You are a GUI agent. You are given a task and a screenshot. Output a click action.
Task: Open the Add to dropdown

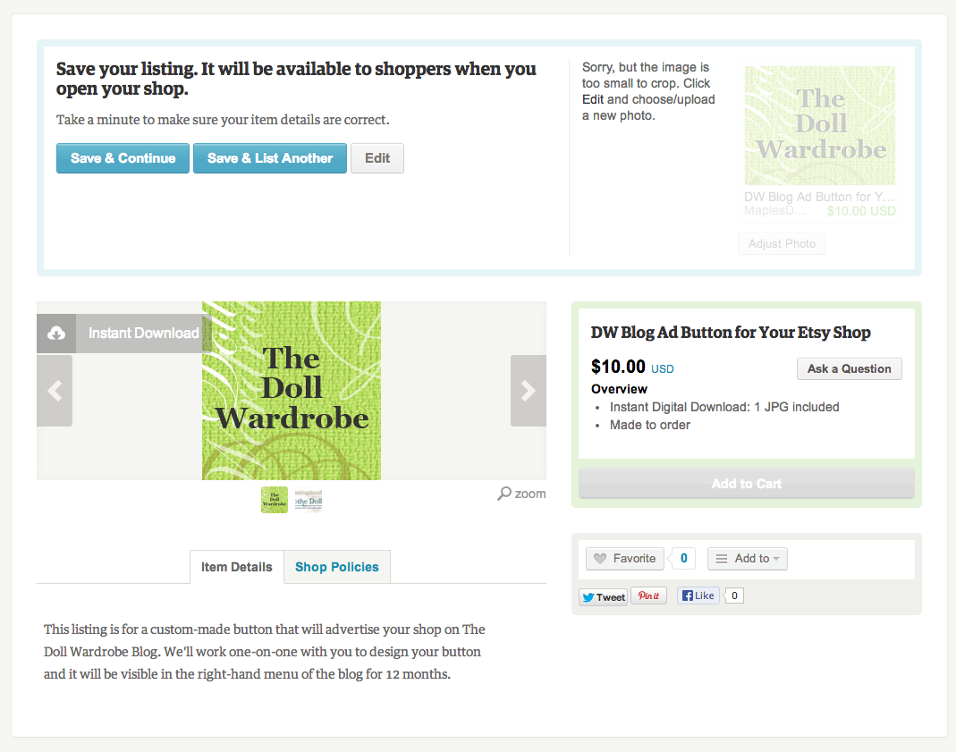click(748, 559)
